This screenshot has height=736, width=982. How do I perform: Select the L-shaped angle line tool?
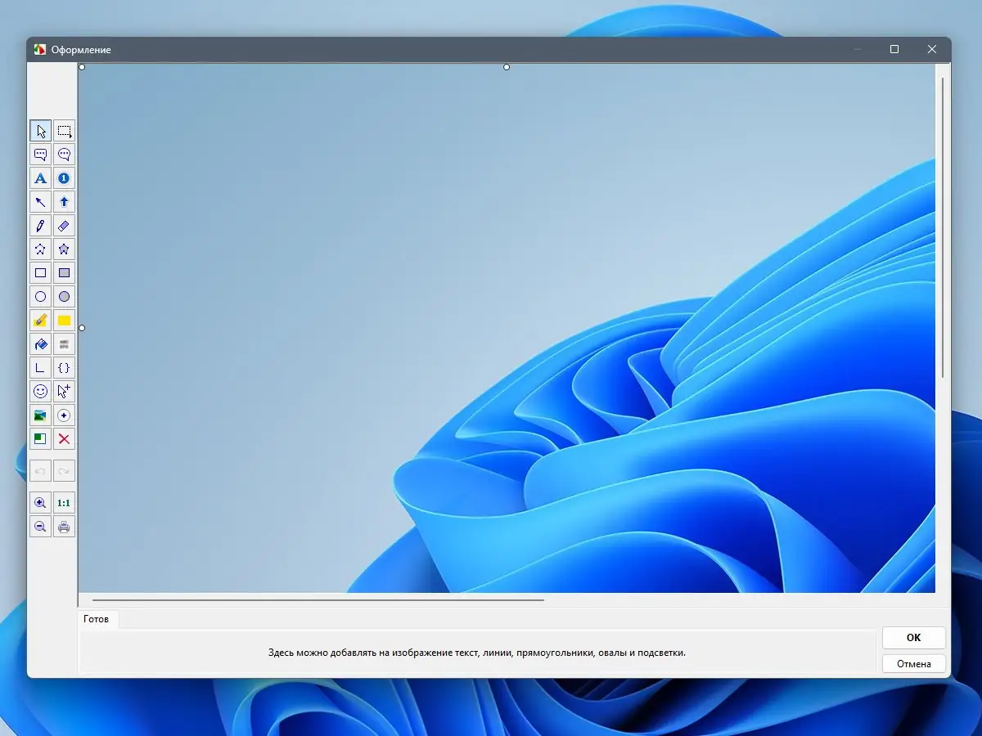pos(40,368)
